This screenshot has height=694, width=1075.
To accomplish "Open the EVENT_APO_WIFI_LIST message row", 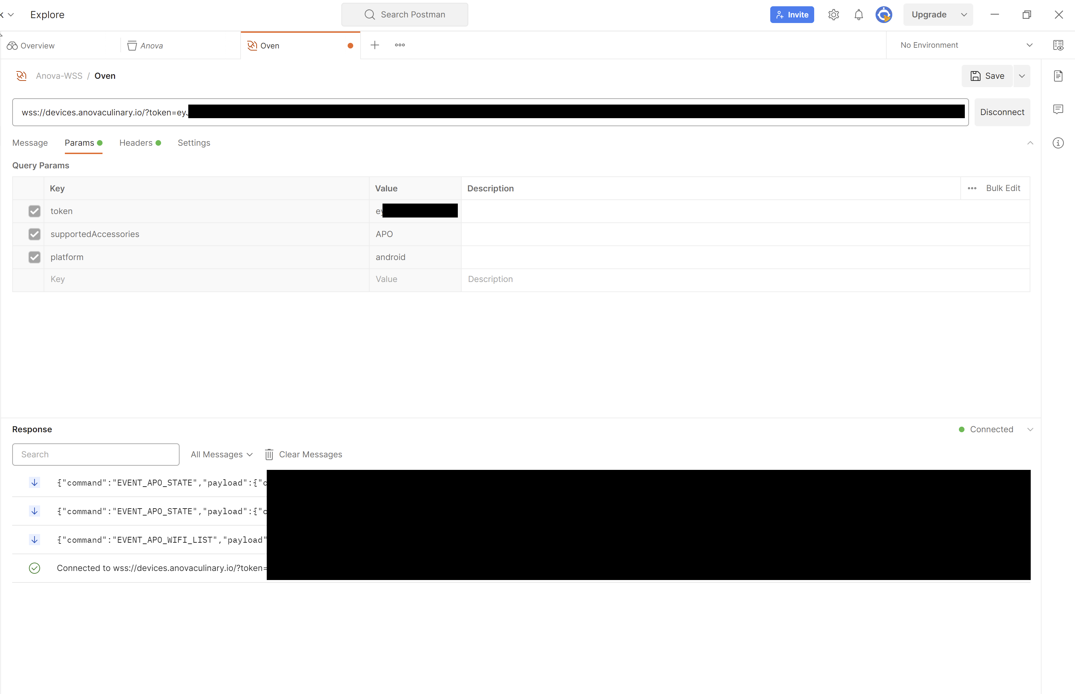I will [x=521, y=540].
